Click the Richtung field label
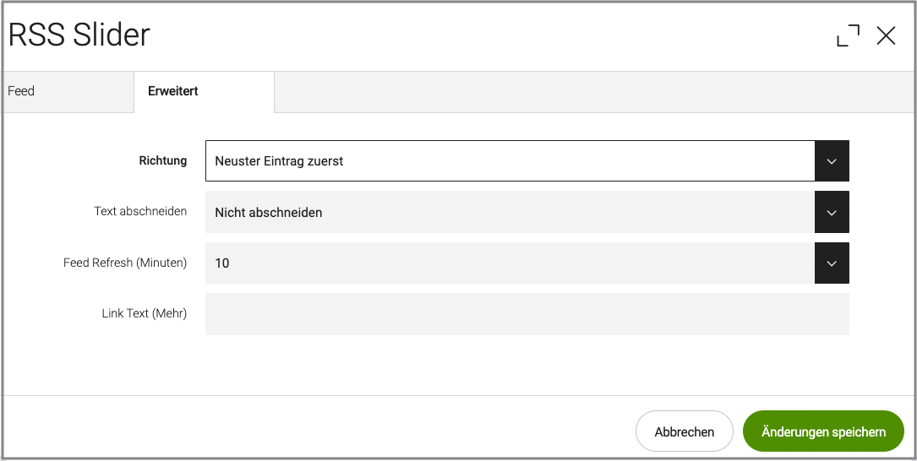Screen dimensions: 917x461 click(163, 160)
